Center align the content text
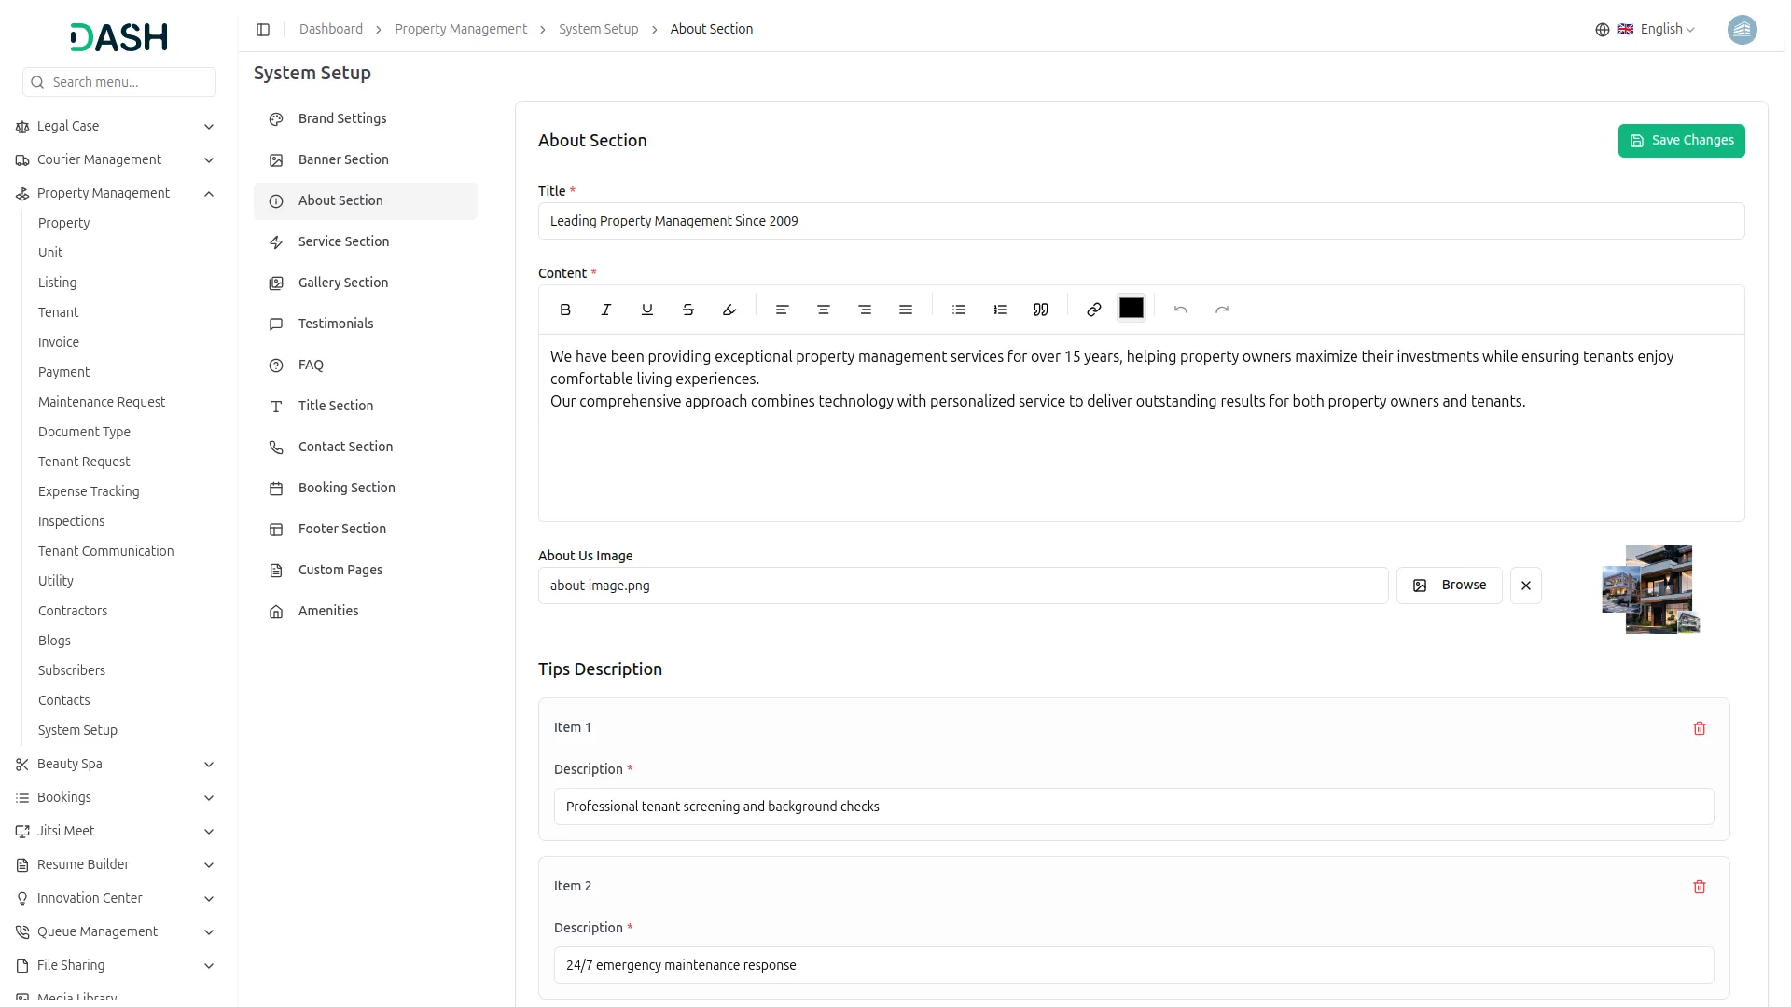Screen dimensions: 1791x1007 click(x=824, y=310)
